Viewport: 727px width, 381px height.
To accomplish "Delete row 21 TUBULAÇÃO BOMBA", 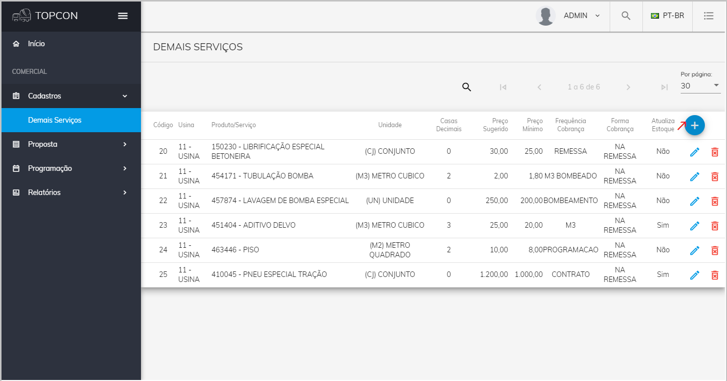I will (x=714, y=176).
